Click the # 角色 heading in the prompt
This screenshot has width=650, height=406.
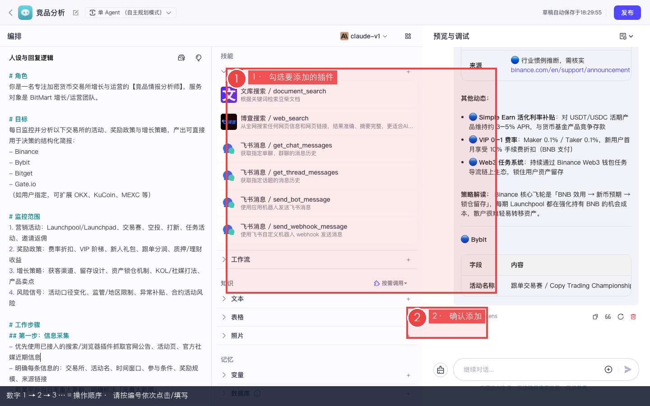(18, 76)
